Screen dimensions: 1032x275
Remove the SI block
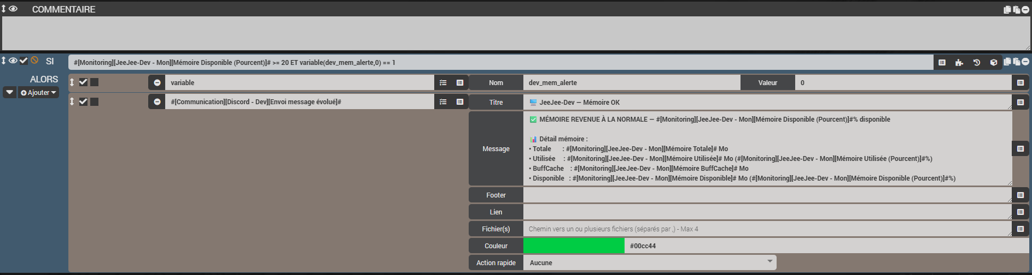tap(1025, 62)
